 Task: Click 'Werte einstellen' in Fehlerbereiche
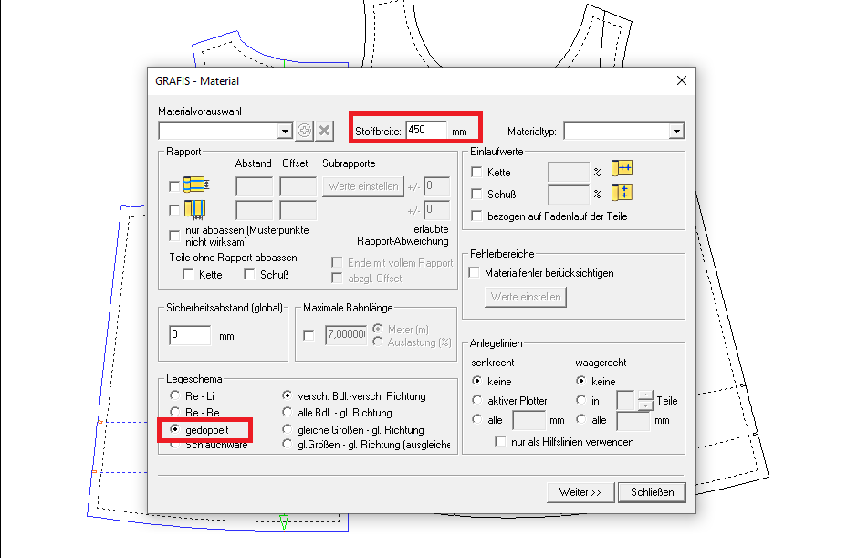coord(526,297)
